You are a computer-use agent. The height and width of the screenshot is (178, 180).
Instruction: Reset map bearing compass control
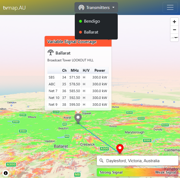(x=174, y=38)
